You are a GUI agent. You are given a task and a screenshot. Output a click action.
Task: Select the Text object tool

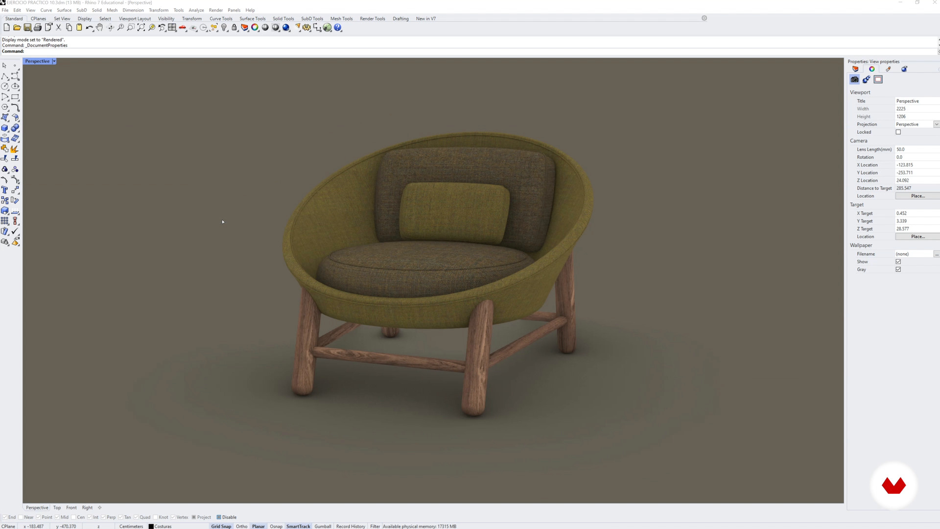[5, 190]
